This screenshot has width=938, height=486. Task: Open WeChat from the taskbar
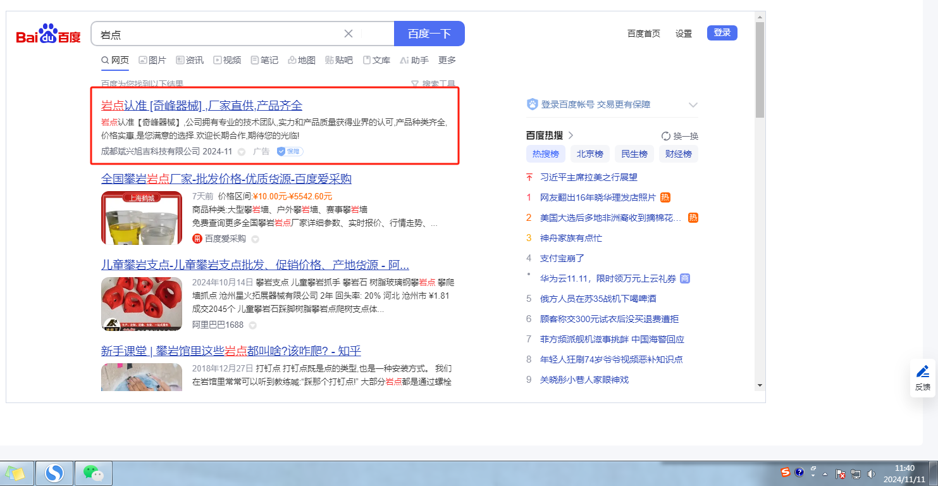[x=94, y=473]
